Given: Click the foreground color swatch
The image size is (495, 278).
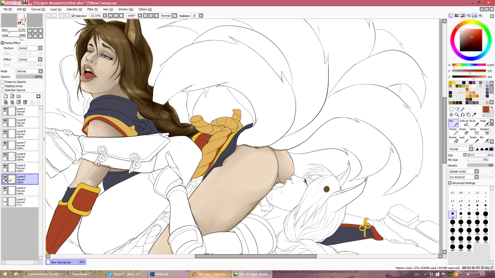Looking at the screenshot, I should (x=486, y=110).
